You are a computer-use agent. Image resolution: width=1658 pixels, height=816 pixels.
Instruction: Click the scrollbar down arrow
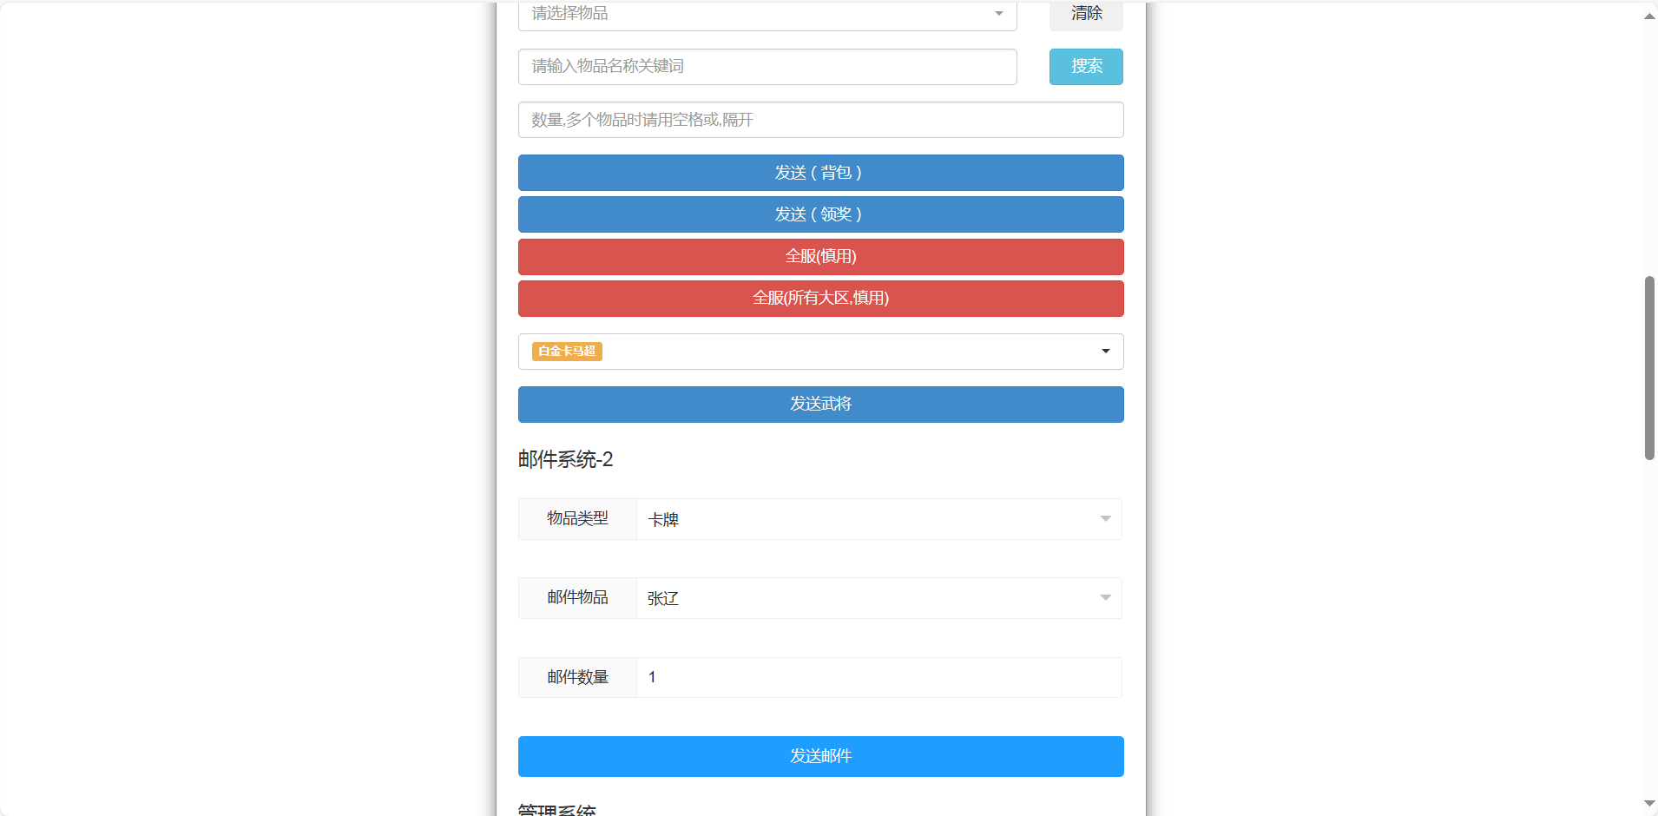pyautogui.click(x=1649, y=804)
